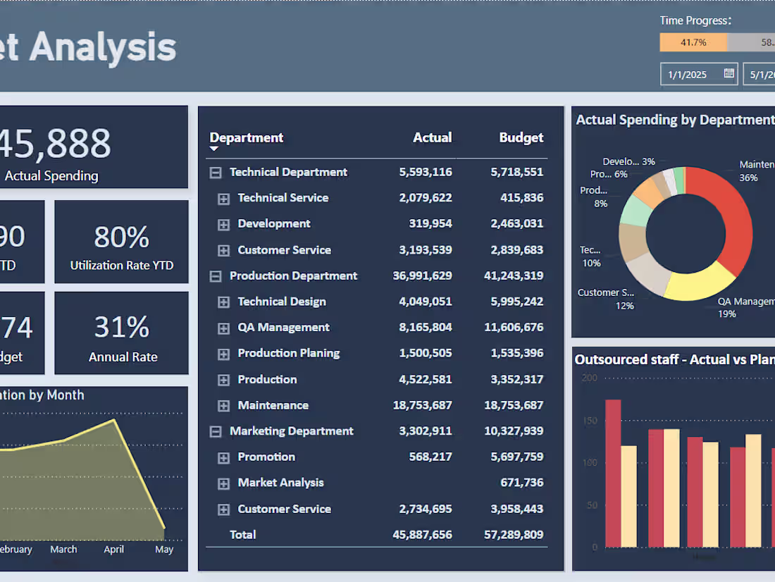Click the 31% Annual Rate card
This screenshot has width=775, height=582.
[x=120, y=333]
